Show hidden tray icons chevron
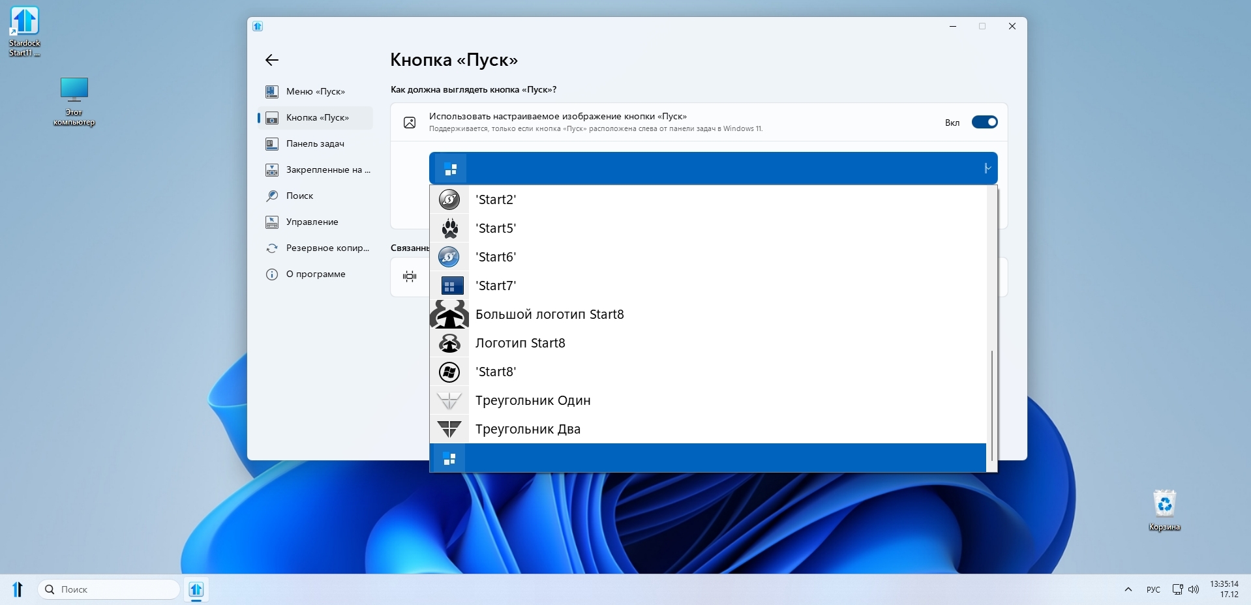1251x605 pixels. point(1128,589)
